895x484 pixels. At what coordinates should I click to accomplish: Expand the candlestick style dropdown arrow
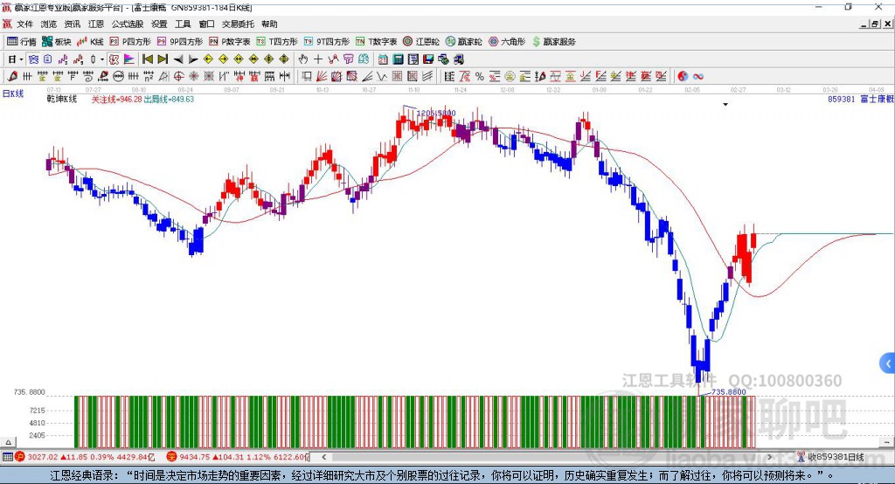pyautogui.click(x=101, y=59)
